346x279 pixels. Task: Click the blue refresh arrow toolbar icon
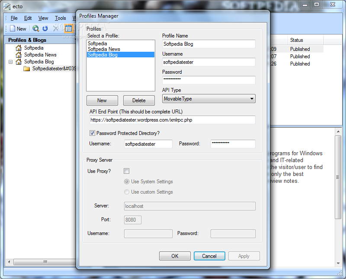[x=45, y=28]
